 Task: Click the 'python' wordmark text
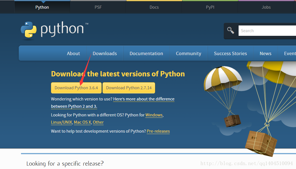click(62, 29)
